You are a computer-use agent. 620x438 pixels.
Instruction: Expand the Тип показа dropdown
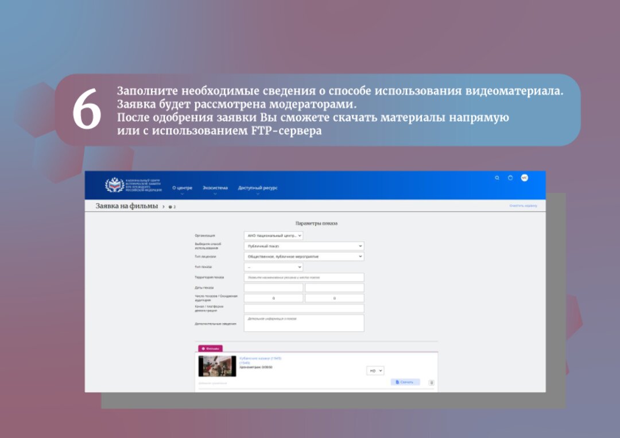273,267
